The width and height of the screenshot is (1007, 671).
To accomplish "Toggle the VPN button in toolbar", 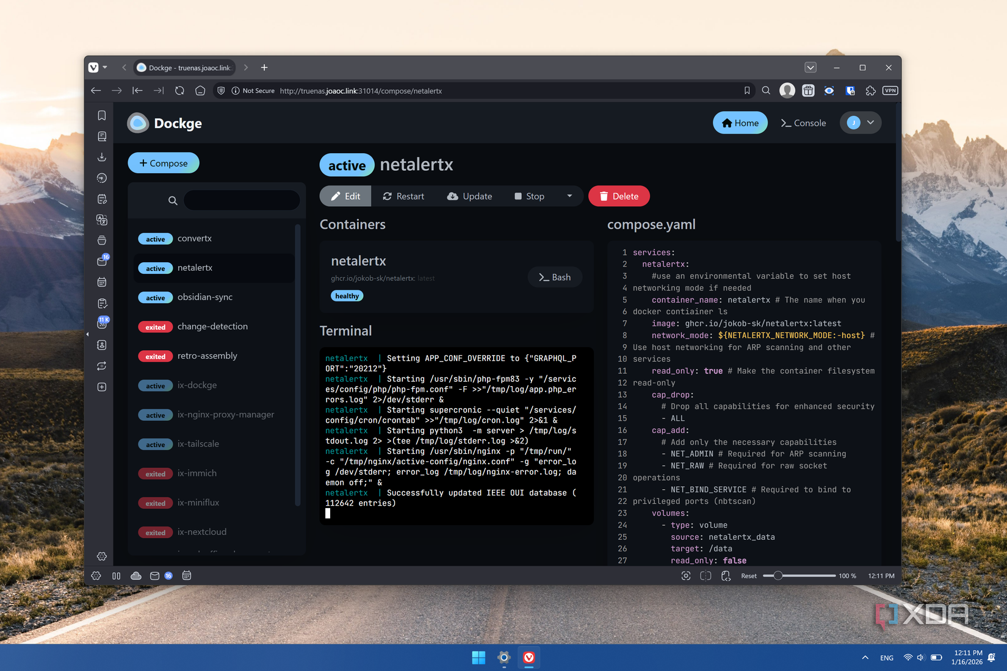I will click(x=890, y=90).
